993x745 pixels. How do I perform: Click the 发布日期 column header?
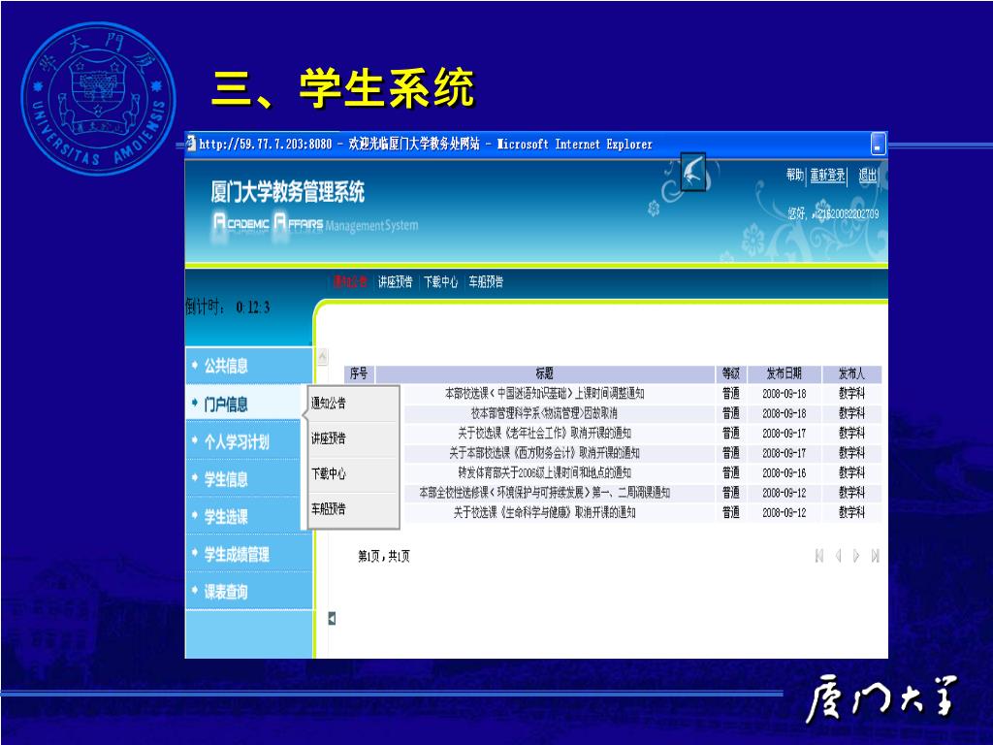[x=784, y=373]
